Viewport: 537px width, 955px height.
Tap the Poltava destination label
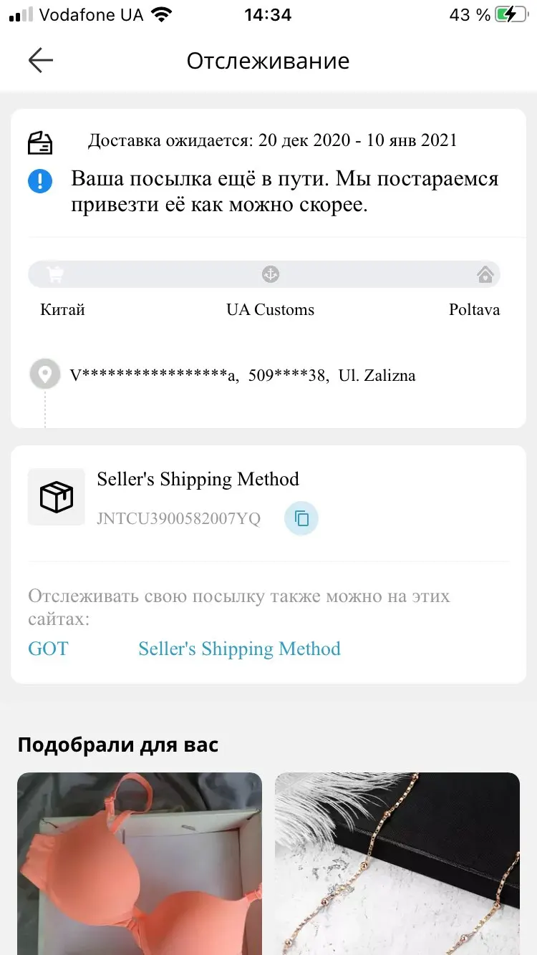tap(474, 310)
